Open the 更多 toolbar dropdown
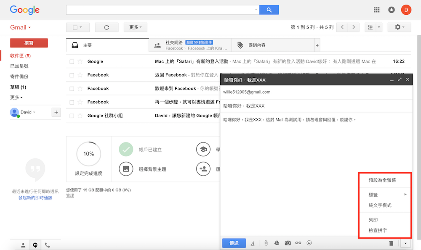Screen dimensions: 421x250 [x=135, y=27]
